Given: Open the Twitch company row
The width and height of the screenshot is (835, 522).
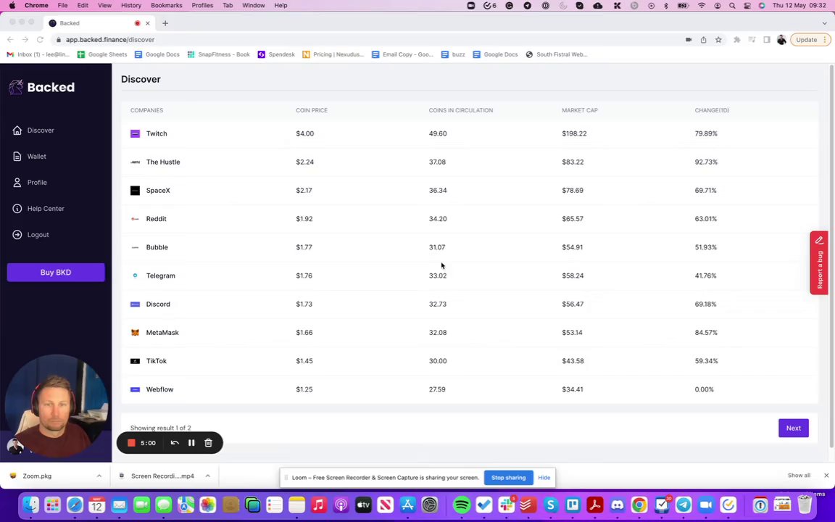Looking at the screenshot, I should [469, 133].
